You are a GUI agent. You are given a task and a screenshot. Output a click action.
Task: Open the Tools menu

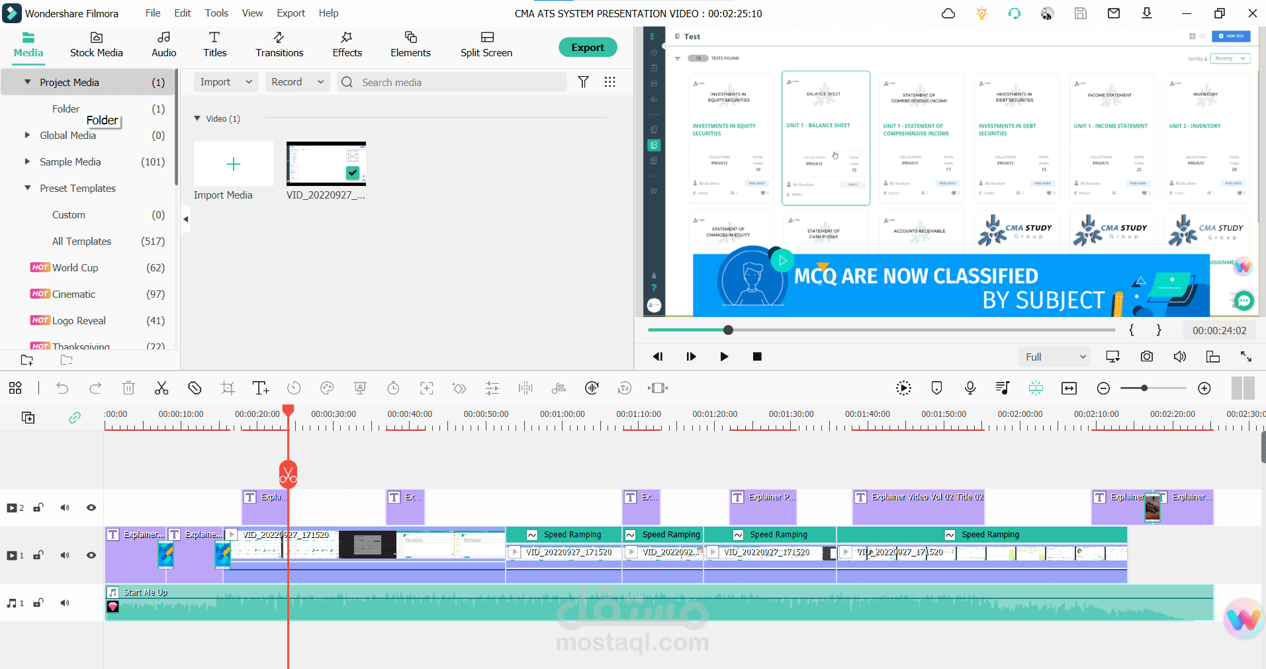pos(216,13)
